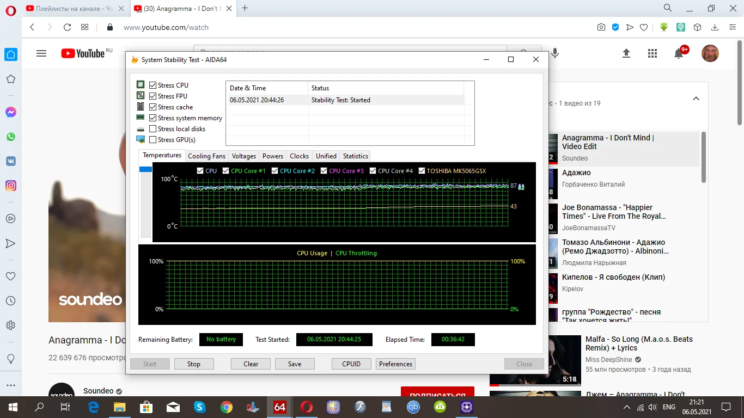Open a new browser tab
The image size is (744, 418).
[245, 8]
